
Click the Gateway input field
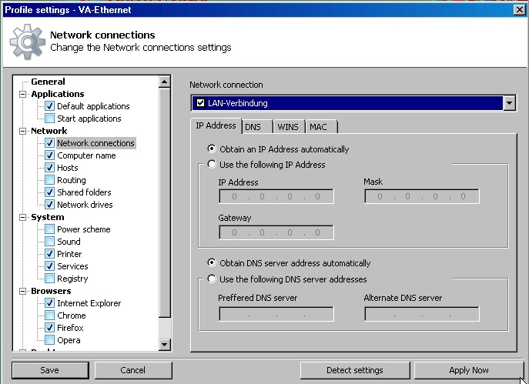276,232
